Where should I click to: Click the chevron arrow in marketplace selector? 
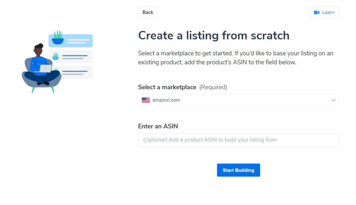[x=333, y=100]
